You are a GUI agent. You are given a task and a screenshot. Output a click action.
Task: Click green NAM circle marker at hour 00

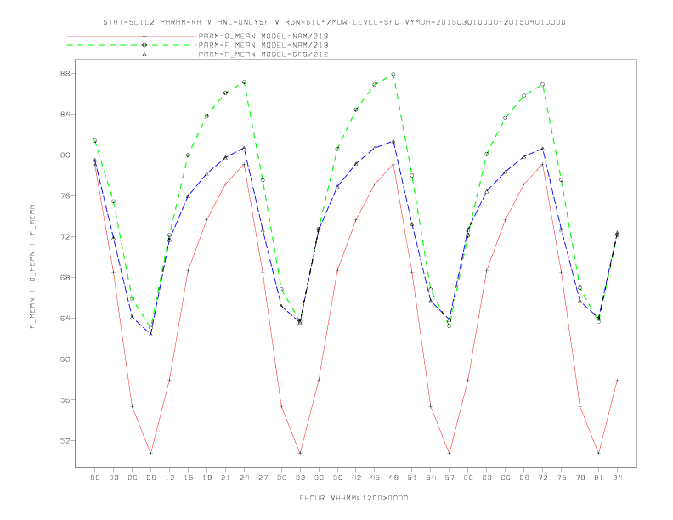pos(95,141)
